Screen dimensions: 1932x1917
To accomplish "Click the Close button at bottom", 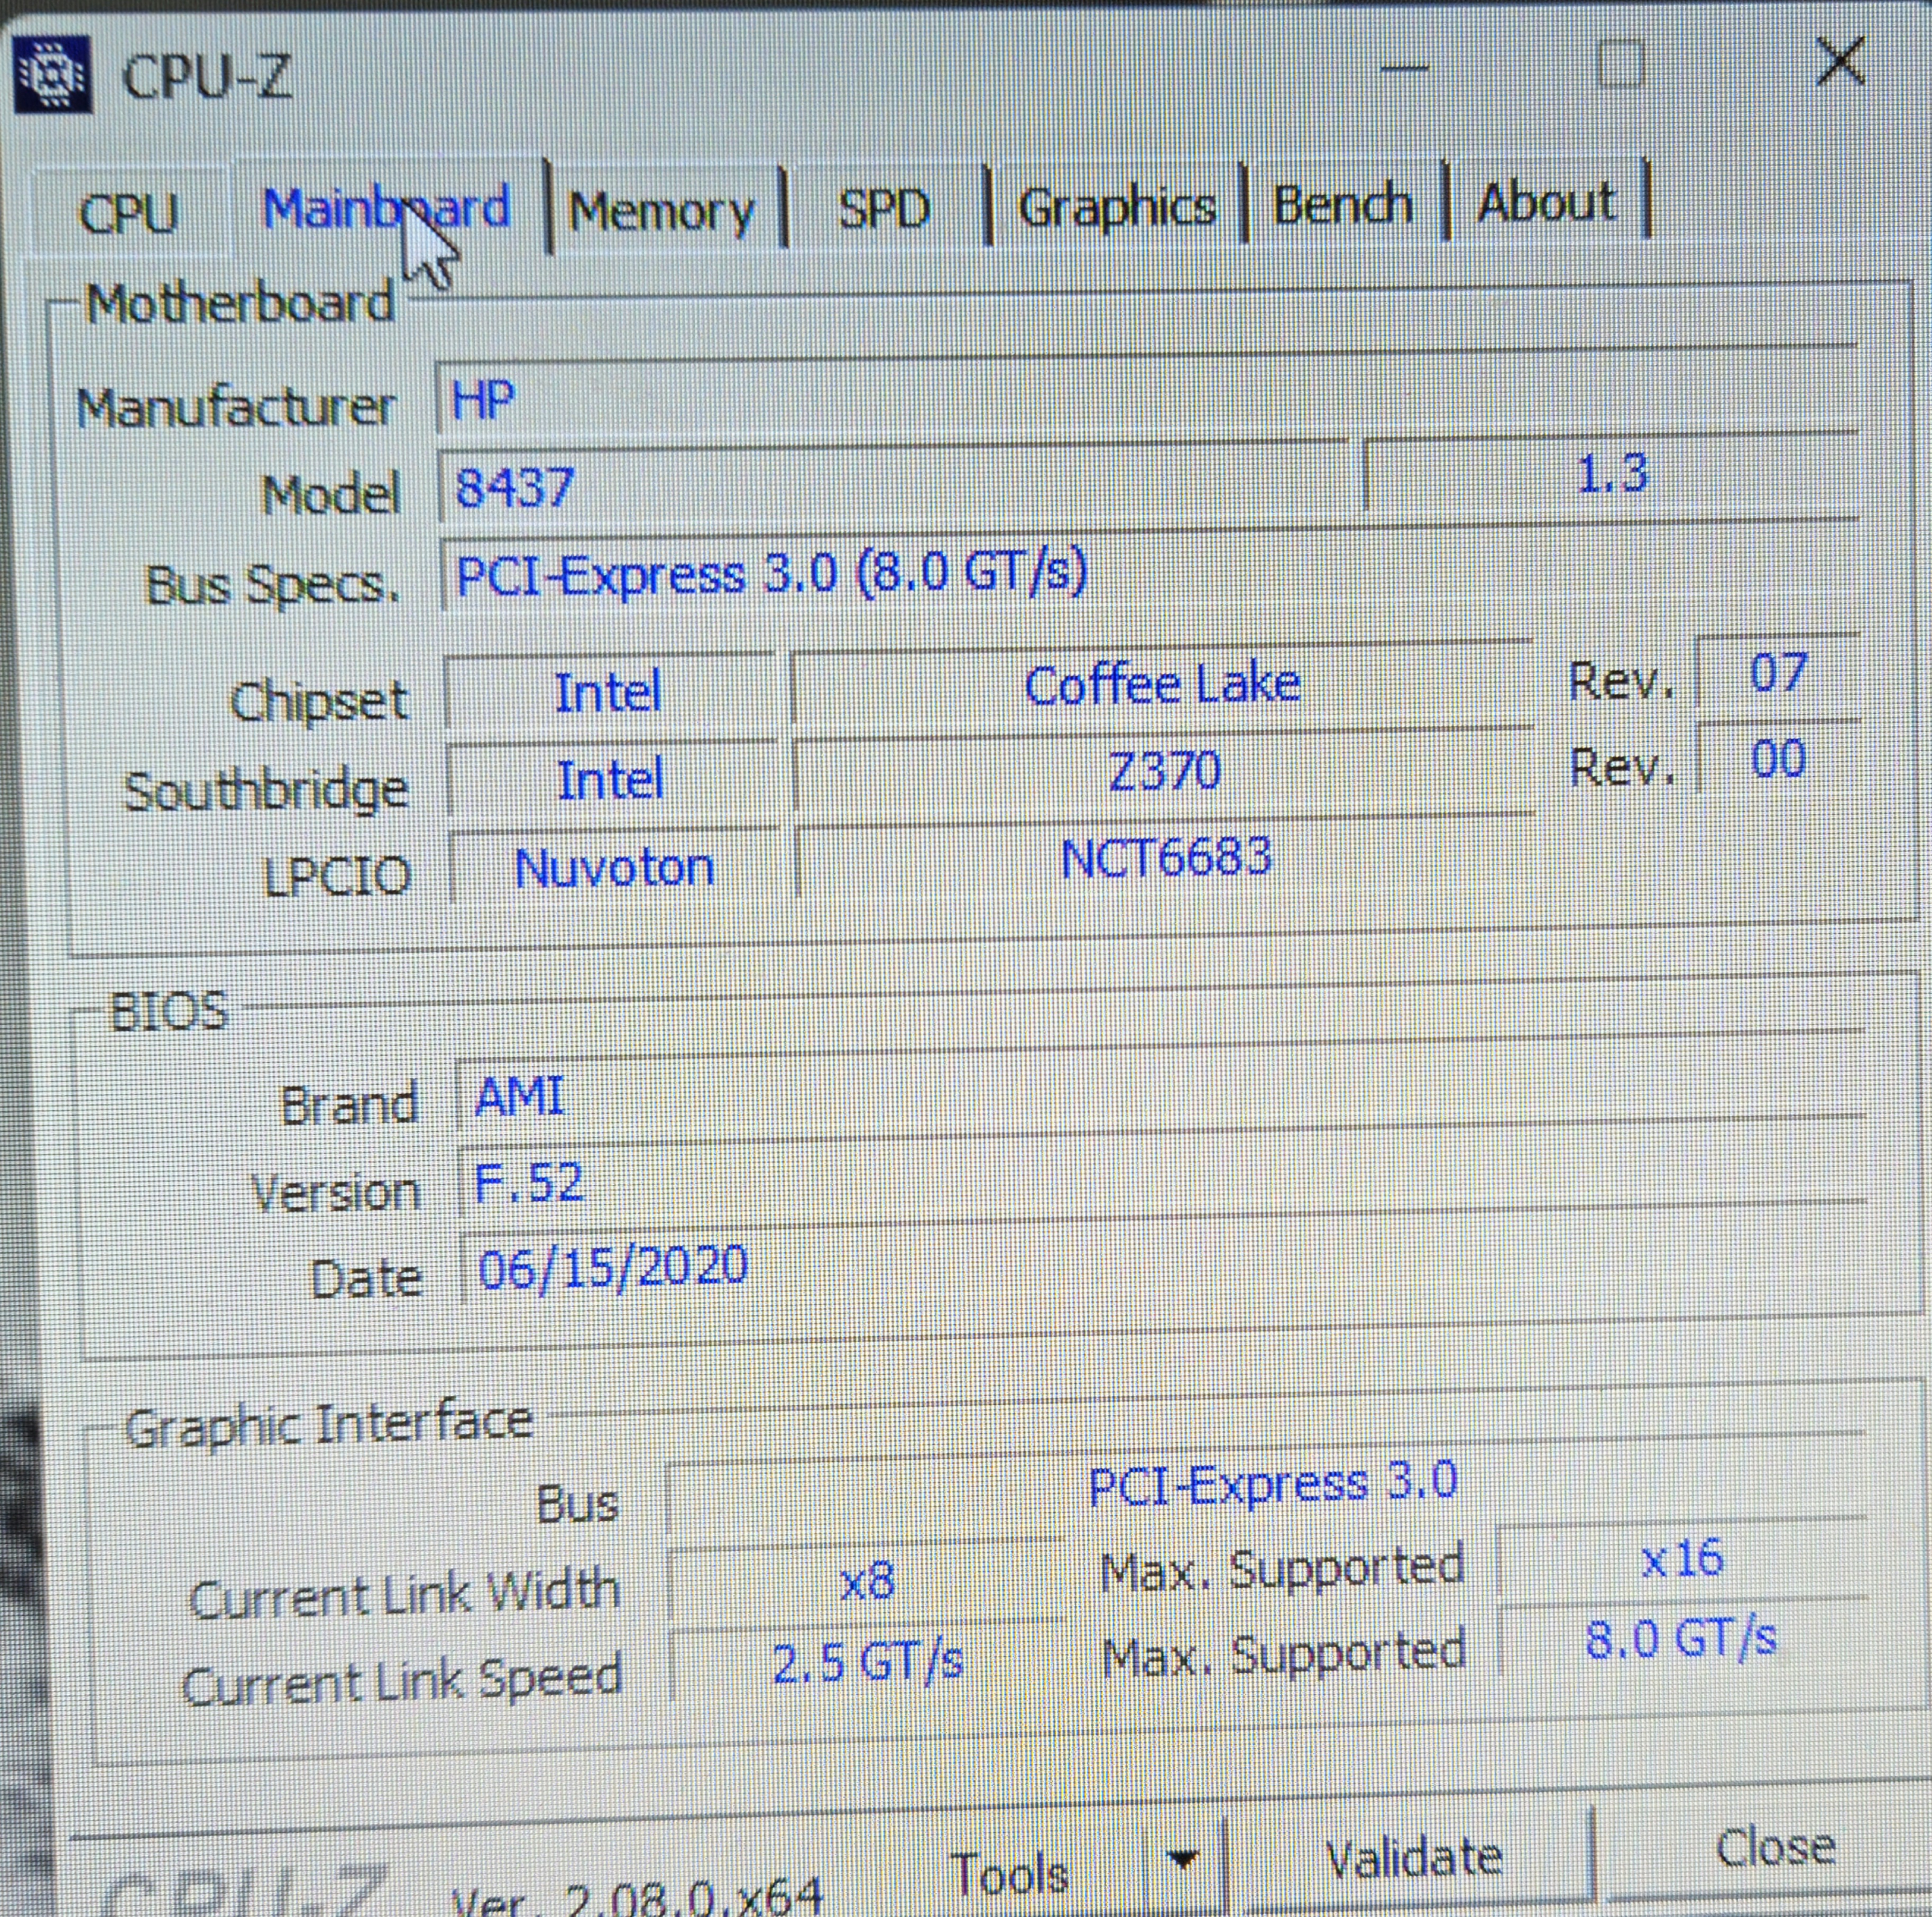I will (1775, 1847).
